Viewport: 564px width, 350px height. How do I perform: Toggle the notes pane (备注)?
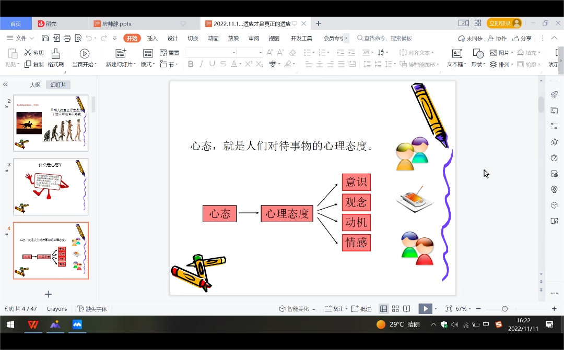[x=334, y=309]
